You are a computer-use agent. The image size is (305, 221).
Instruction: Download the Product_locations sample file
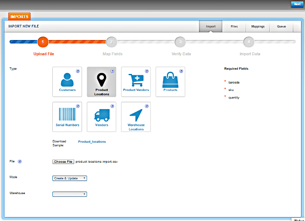click(92, 141)
